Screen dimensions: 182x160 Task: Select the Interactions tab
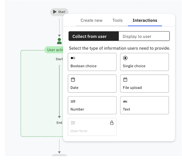click(145, 20)
